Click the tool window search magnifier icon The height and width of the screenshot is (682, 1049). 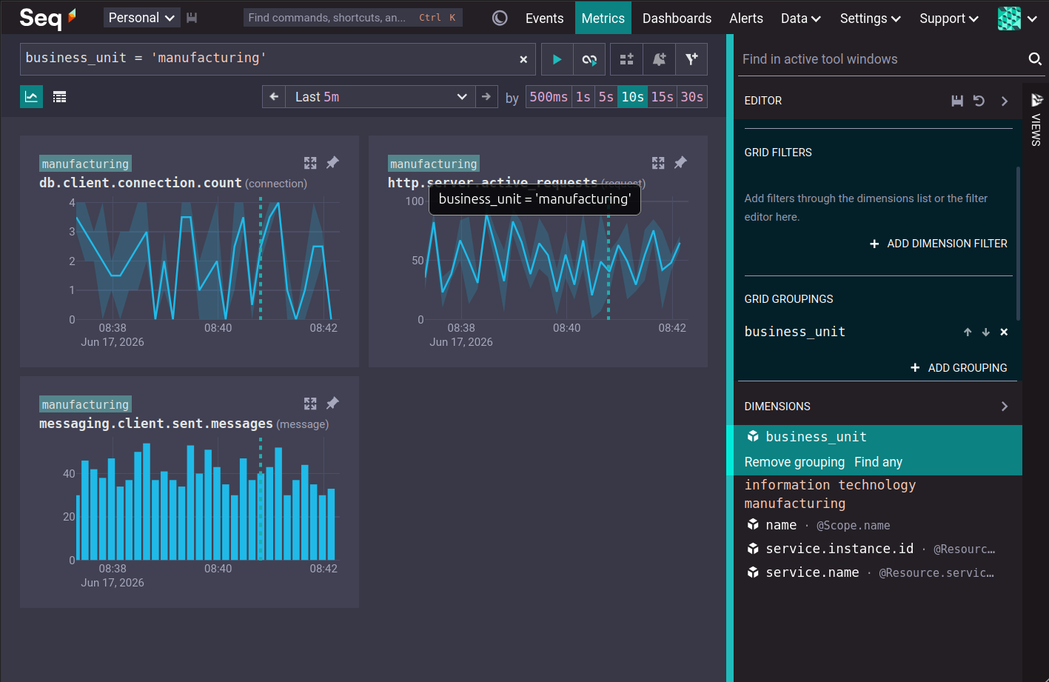click(1035, 59)
